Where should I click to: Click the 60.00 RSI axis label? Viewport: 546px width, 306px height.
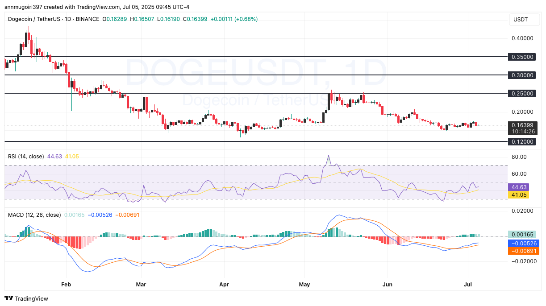click(x=520, y=174)
